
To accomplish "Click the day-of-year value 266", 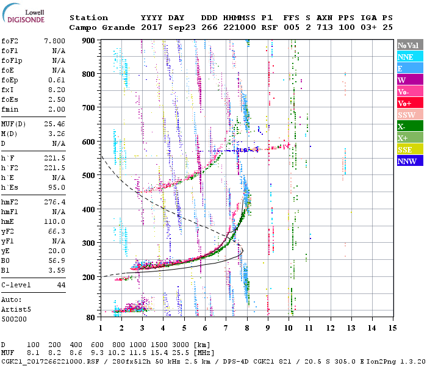I will coord(209,27).
